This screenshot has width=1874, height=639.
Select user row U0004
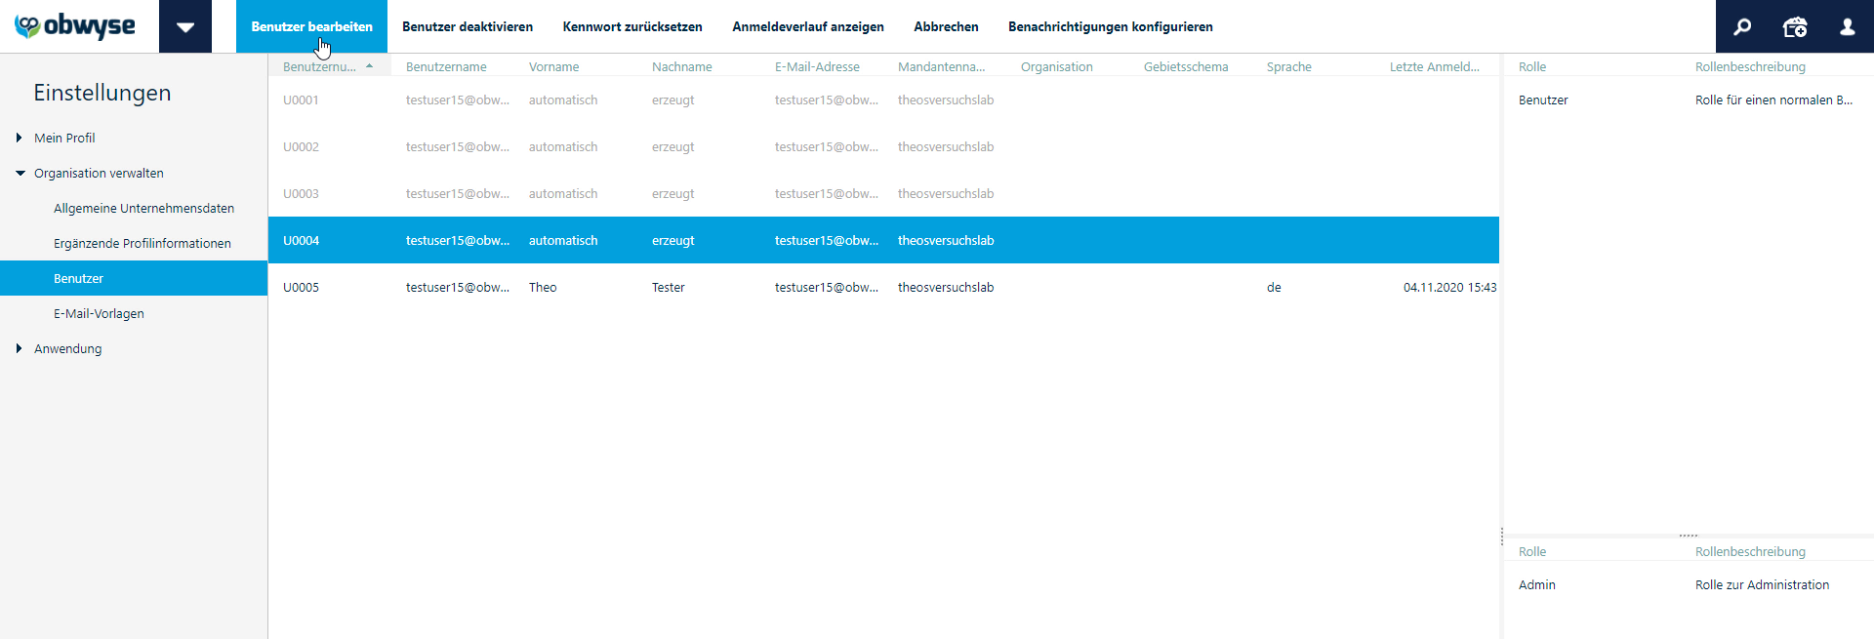click(x=883, y=240)
